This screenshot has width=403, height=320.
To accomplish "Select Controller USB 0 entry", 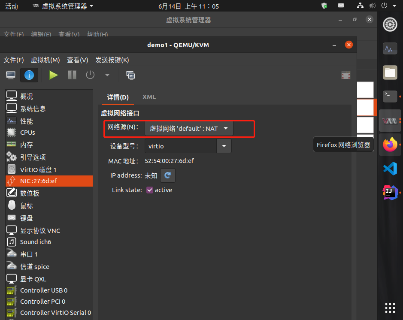I will pyautogui.click(x=49, y=290).
